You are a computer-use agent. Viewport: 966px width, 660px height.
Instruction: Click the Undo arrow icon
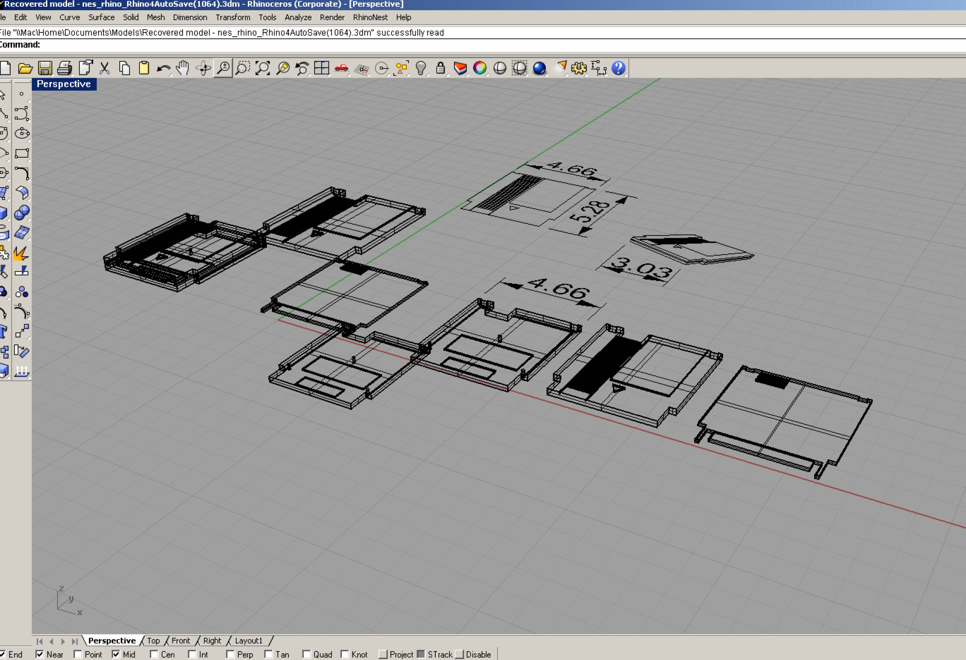coord(163,68)
